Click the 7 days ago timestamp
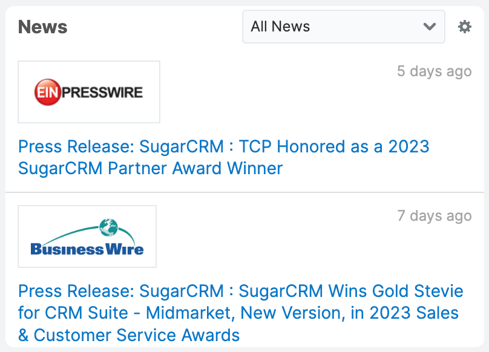Screen dimensions: 489x352 pyautogui.click(x=434, y=215)
